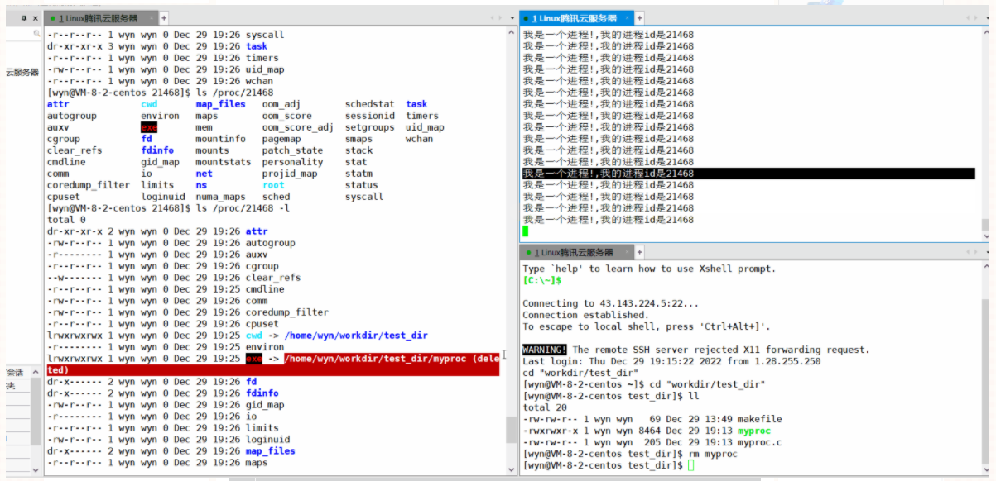Click the red highlighted exe in column listing
This screenshot has width=996, height=481.
tap(149, 127)
